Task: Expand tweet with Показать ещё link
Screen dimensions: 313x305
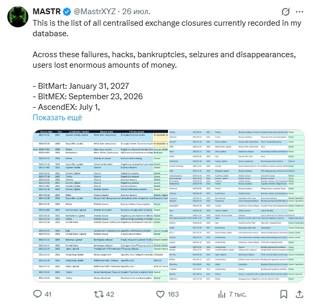Action: click(x=57, y=118)
